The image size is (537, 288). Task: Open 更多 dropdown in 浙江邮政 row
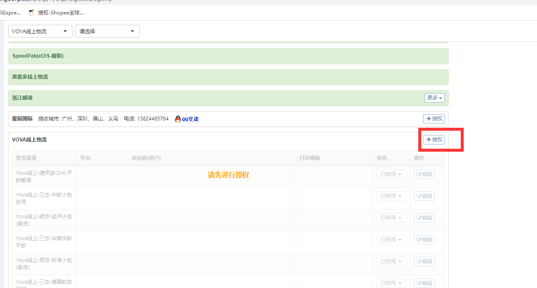tap(435, 98)
